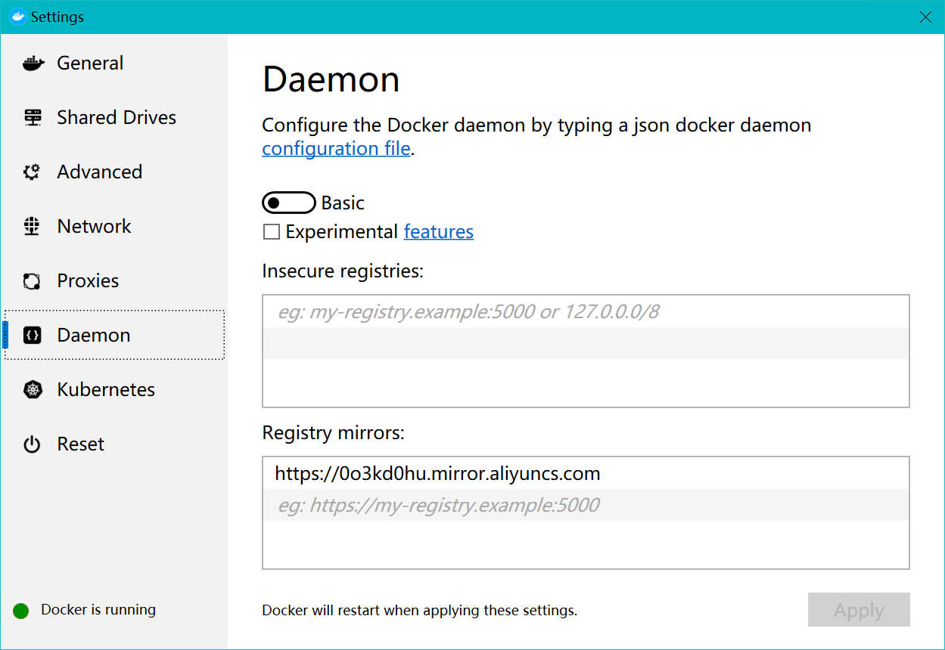Click the 'Registry mirrors:' label
Screen dimensions: 945x650
[x=334, y=433]
